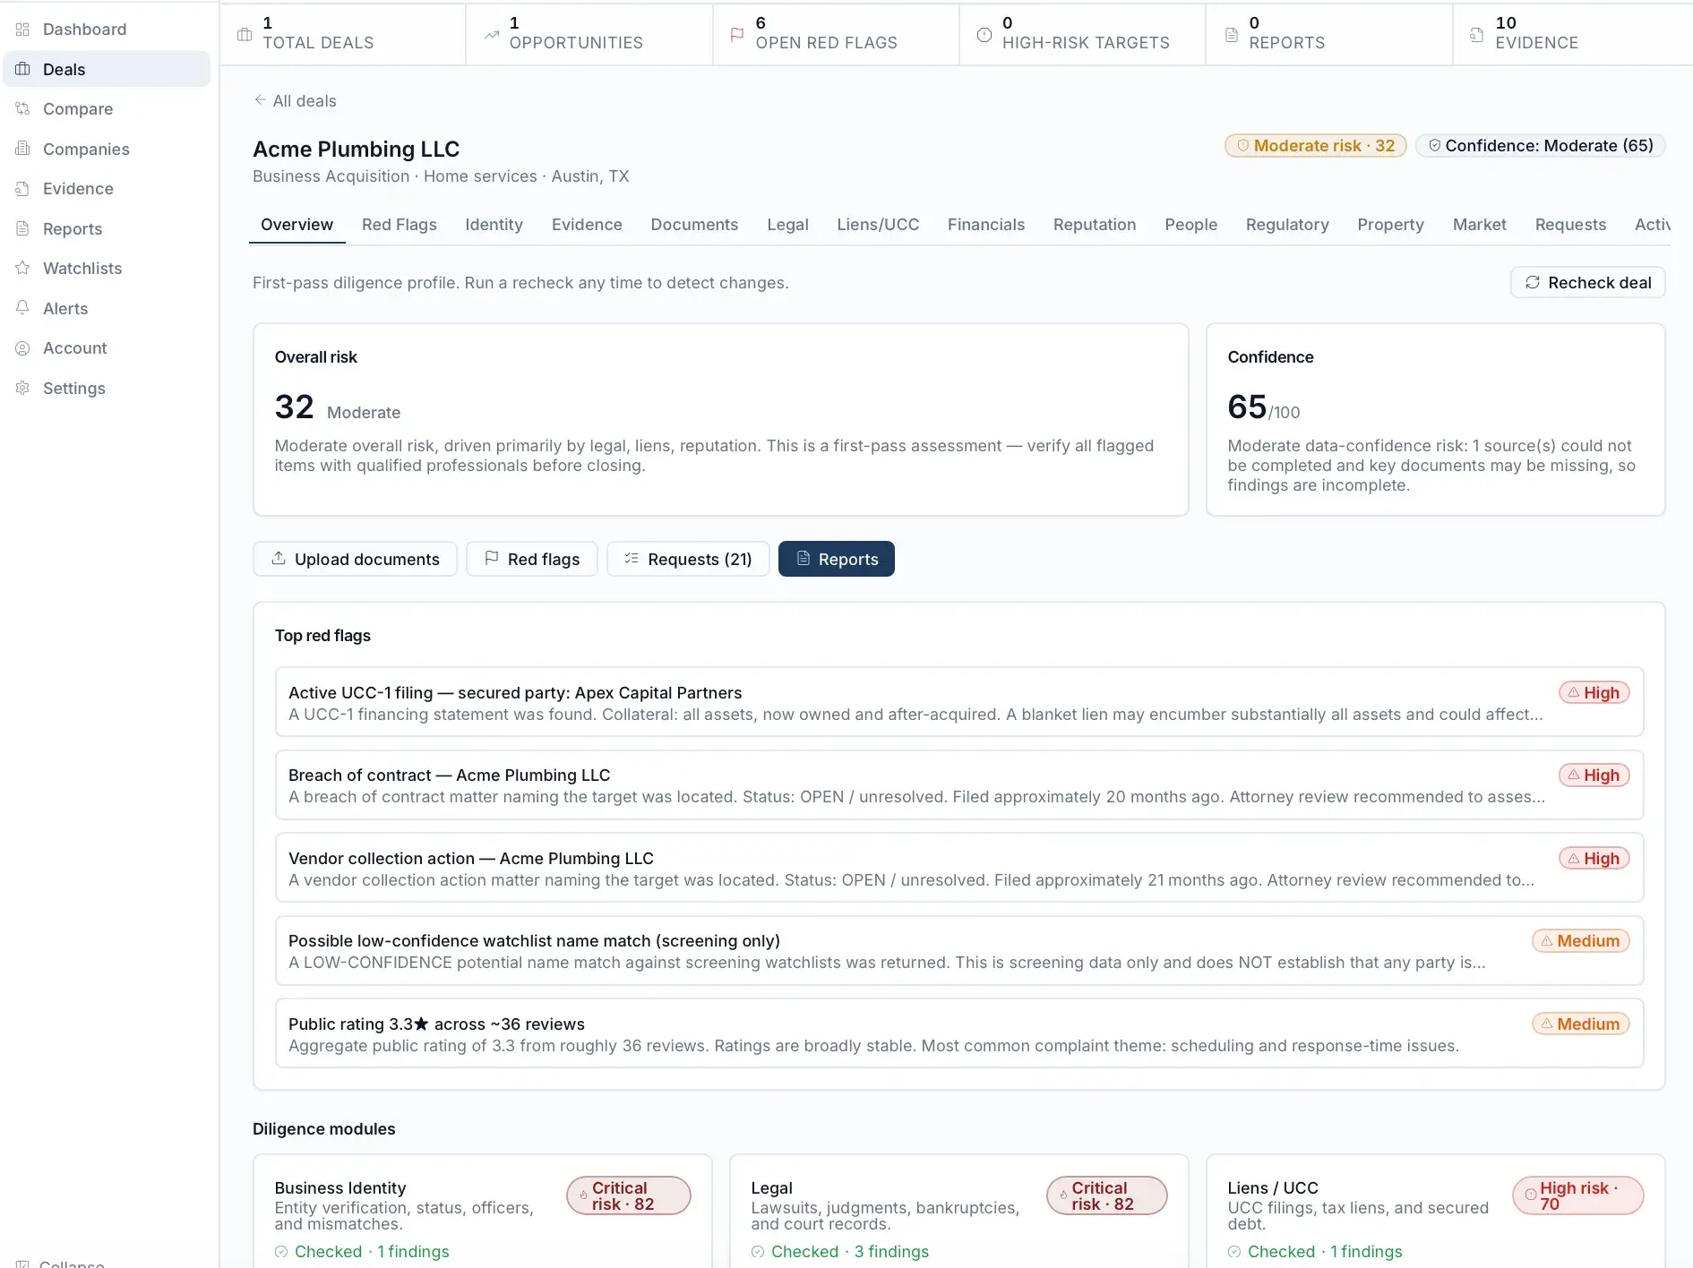The image size is (1693, 1268).
Task: Click the Companies building icon
Action: coord(23,149)
